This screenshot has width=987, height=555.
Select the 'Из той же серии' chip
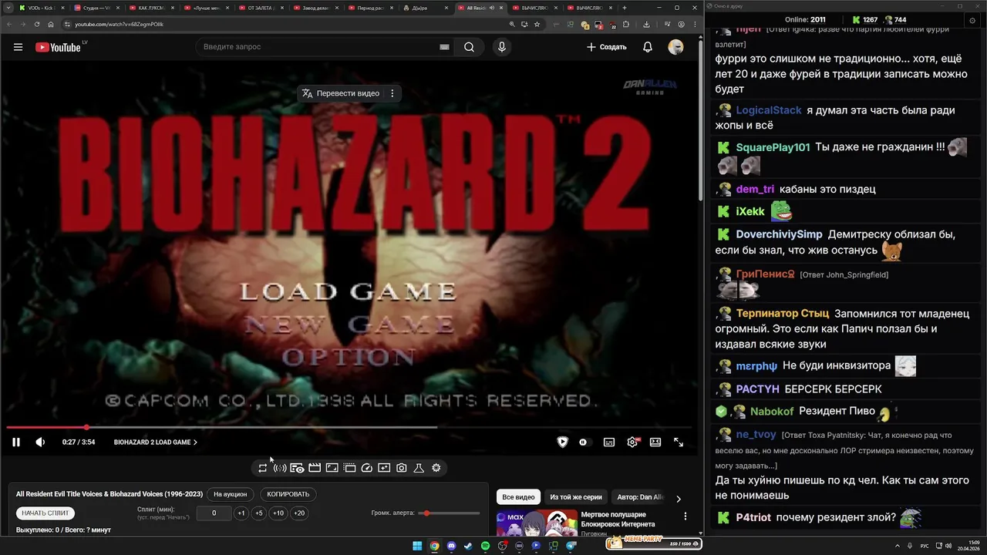point(576,497)
